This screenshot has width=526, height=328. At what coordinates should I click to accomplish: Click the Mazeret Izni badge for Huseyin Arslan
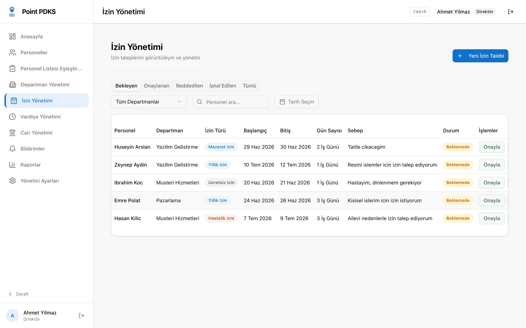tap(221, 147)
